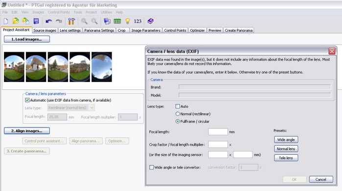This screenshot has width=342, height=191.
Task: Open the View menu
Action: (25, 12)
